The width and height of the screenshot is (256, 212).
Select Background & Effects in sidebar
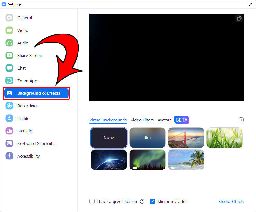[36, 93]
